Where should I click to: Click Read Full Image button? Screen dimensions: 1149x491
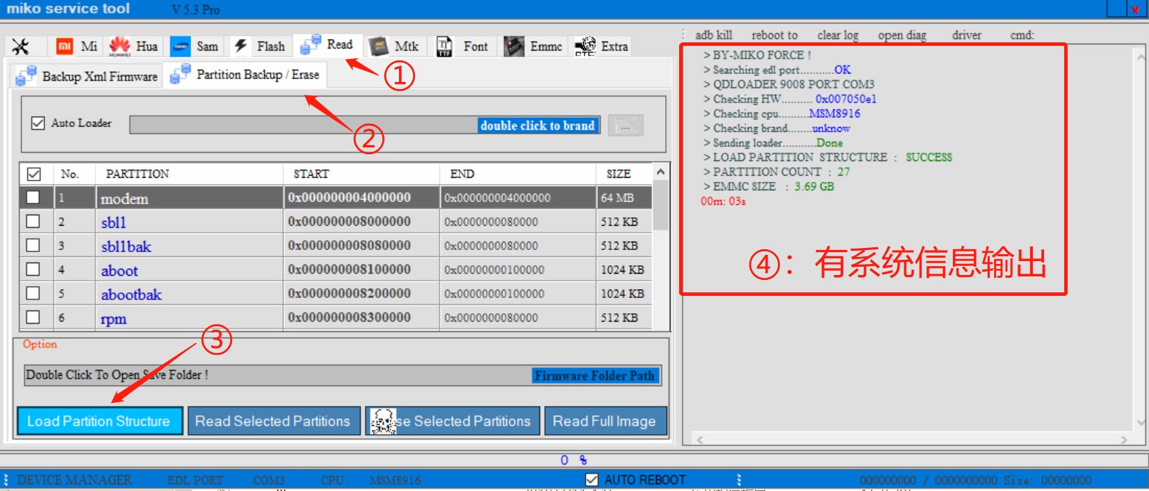pyautogui.click(x=605, y=421)
